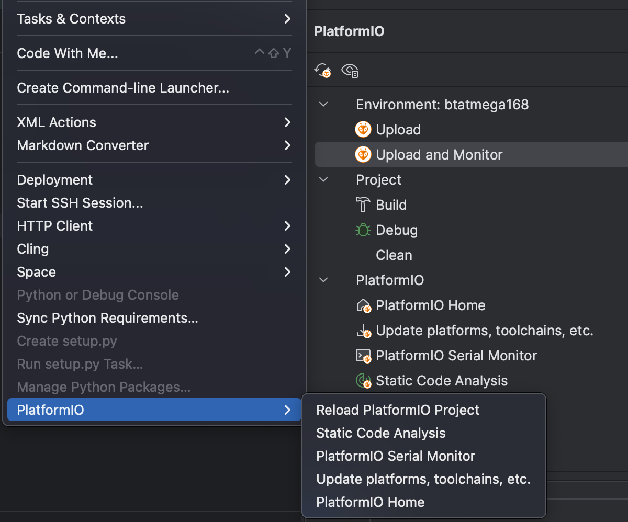This screenshot has height=522, width=628.
Task: Collapse the Environment: btatmega168 node
Action: point(324,105)
